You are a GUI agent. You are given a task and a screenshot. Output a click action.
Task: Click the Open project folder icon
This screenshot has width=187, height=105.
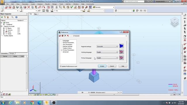coord(6,7)
